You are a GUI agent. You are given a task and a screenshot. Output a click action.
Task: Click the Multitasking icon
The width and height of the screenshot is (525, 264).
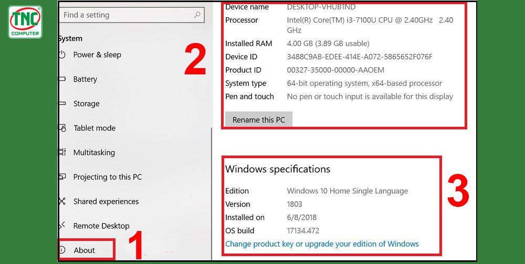[x=62, y=152]
